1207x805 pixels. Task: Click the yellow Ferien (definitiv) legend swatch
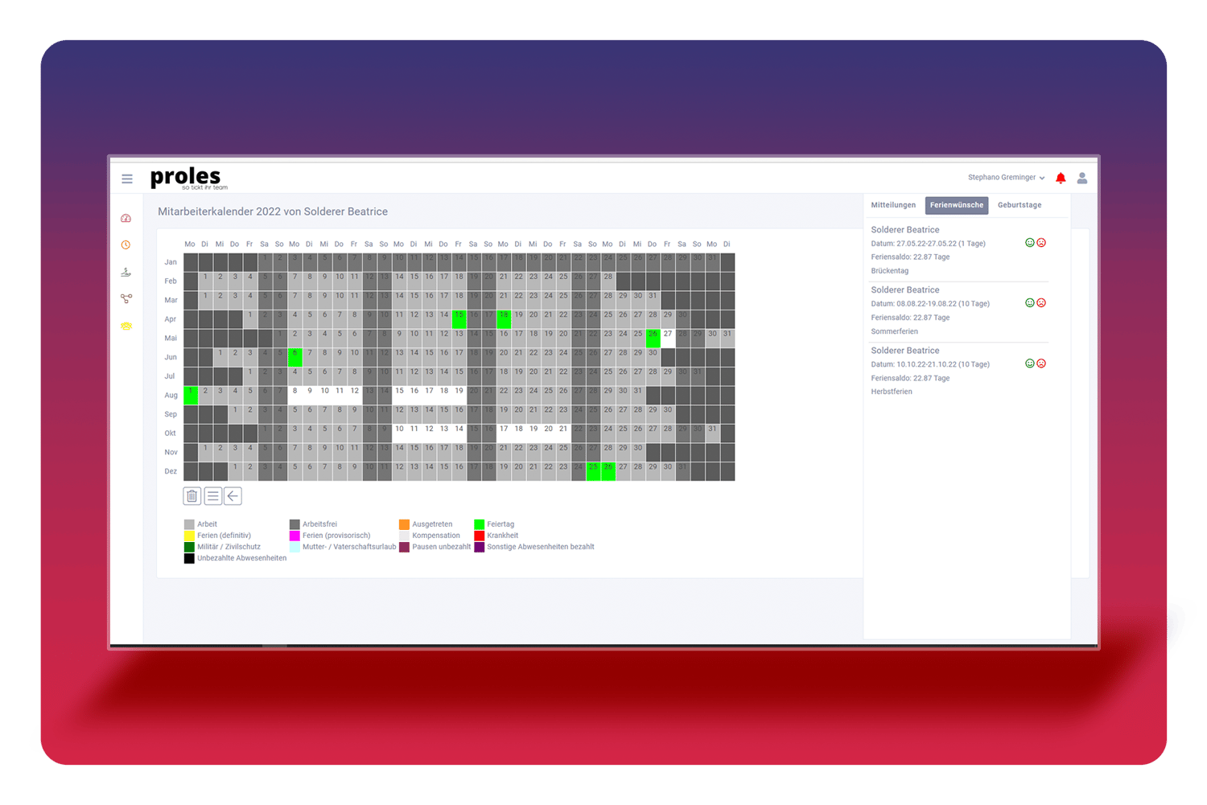coord(189,536)
